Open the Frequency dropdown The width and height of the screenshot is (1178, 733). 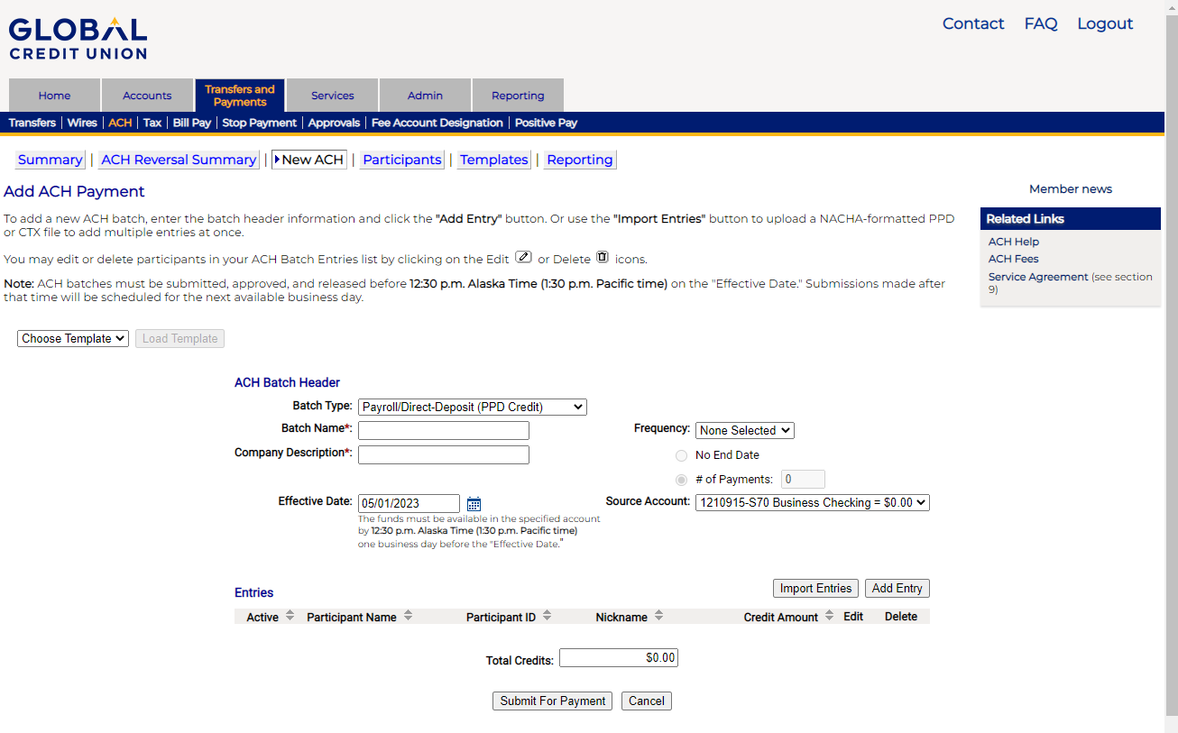(x=744, y=430)
